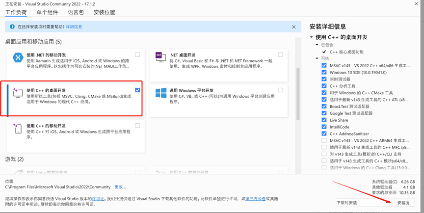Collapse the 可选 components group
The image size is (424, 213).
[317, 58]
